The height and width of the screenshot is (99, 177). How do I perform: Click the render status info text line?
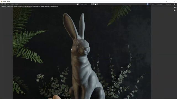(x=29, y=6)
